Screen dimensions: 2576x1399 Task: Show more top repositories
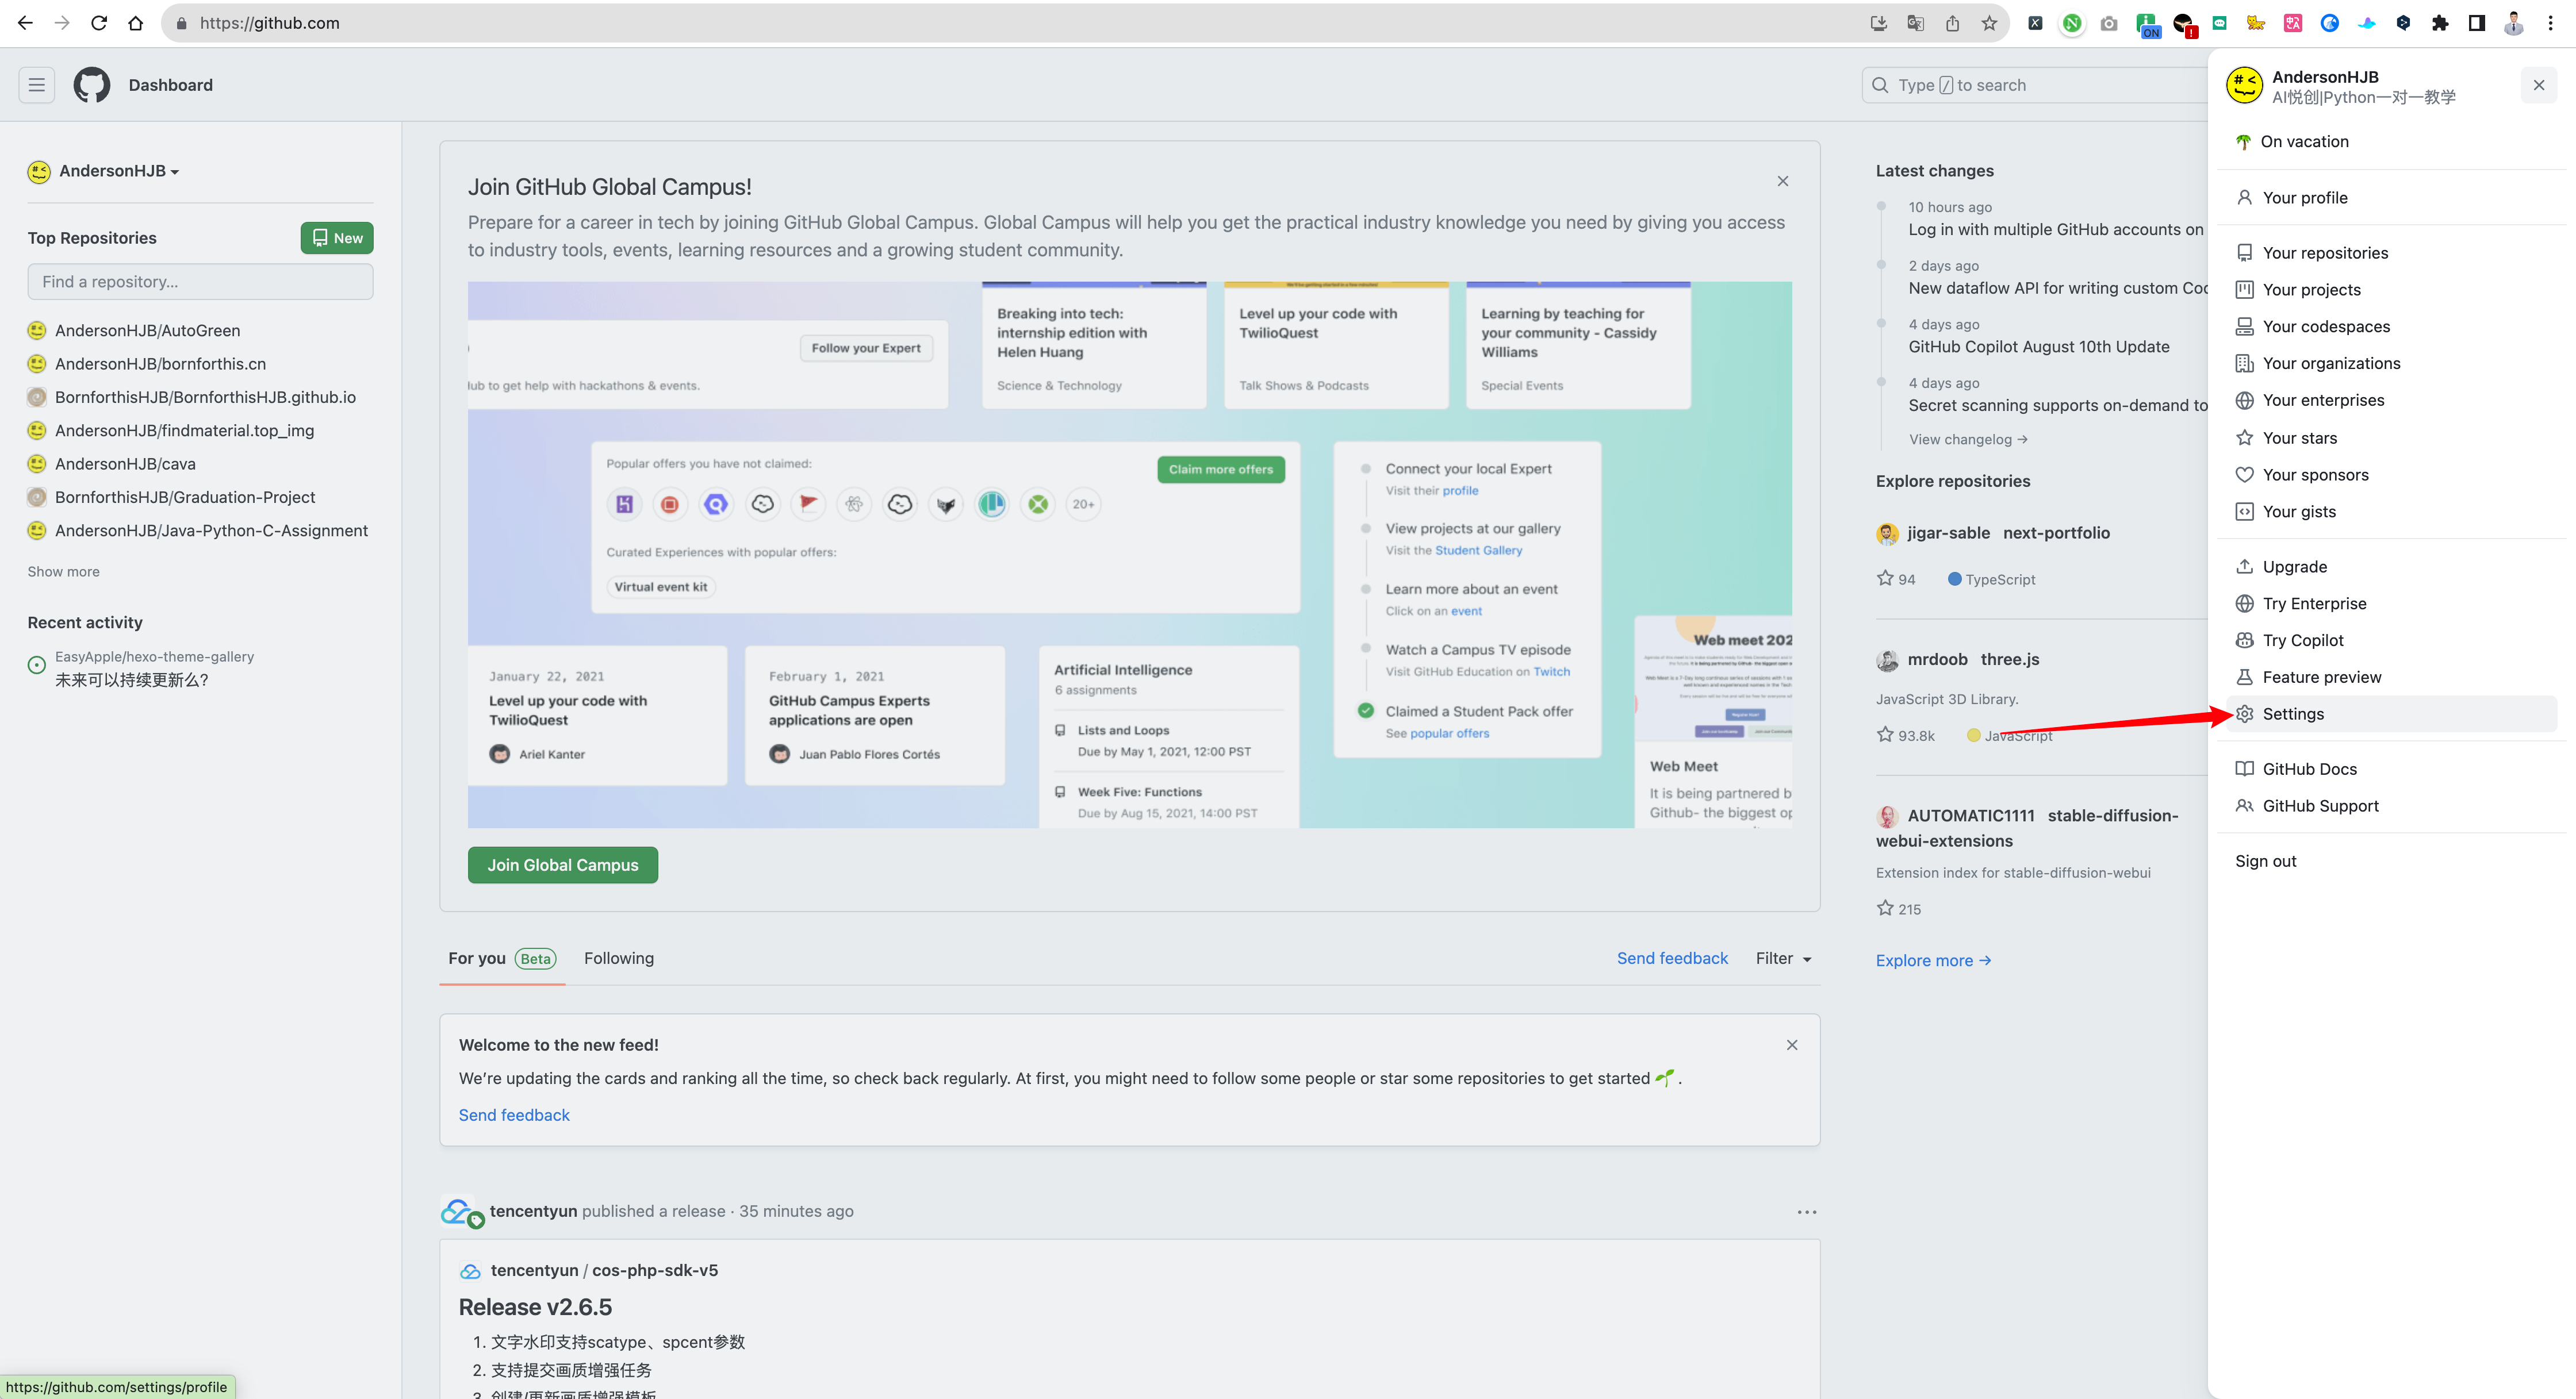point(63,571)
